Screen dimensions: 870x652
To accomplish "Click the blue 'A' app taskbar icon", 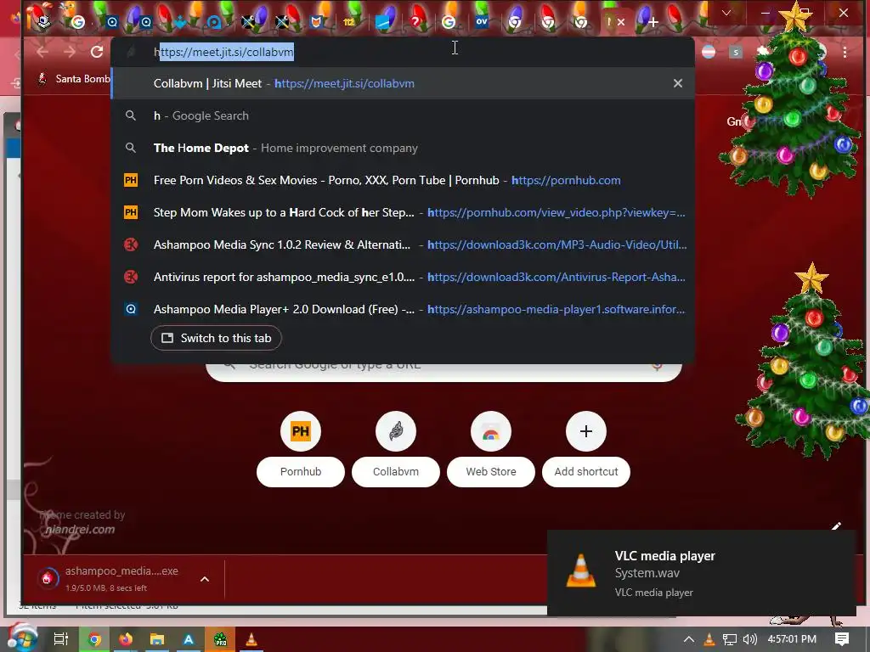I will (x=189, y=640).
